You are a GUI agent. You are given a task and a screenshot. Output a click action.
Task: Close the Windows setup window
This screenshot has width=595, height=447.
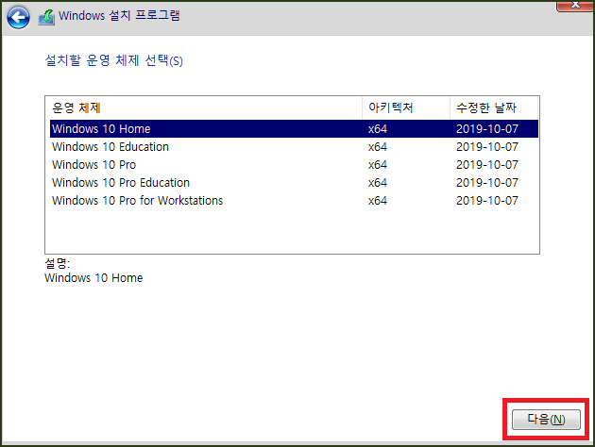(x=575, y=6)
